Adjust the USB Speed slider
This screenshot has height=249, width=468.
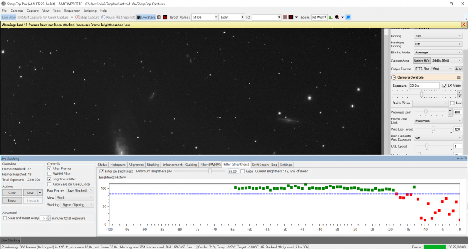pyautogui.click(x=427, y=146)
